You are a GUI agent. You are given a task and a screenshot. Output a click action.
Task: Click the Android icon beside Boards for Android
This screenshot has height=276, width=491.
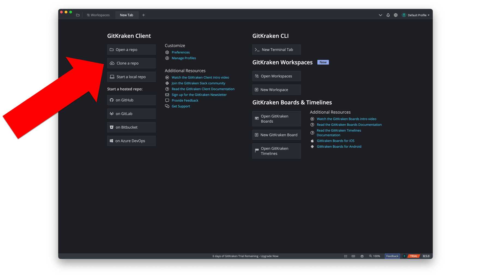tap(312, 147)
